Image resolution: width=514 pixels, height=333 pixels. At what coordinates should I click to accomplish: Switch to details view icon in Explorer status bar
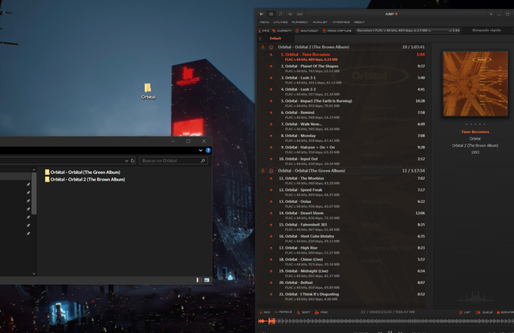point(198,280)
